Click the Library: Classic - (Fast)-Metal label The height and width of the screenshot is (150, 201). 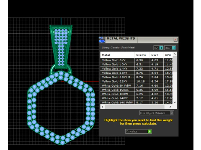[118, 47]
